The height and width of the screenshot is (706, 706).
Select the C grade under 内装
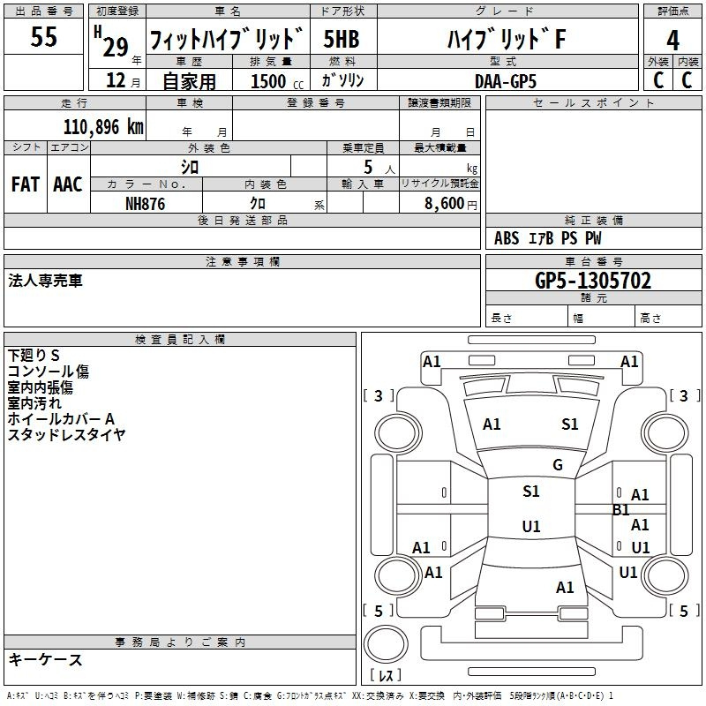pos(687,80)
